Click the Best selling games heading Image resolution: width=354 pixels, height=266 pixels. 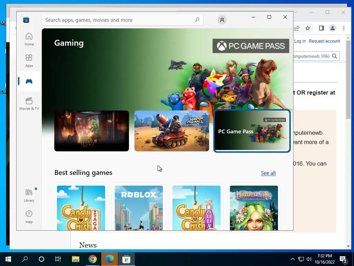(83, 172)
